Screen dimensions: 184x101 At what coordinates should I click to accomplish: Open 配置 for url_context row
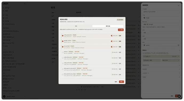click(120, 47)
